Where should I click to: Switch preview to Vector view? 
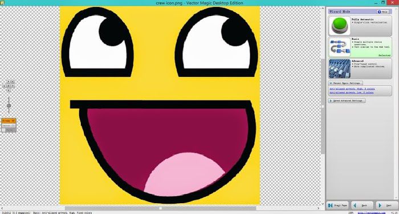pyautogui.click(x=9, y=126)
